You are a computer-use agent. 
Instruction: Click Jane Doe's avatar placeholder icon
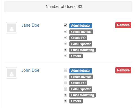12,28
